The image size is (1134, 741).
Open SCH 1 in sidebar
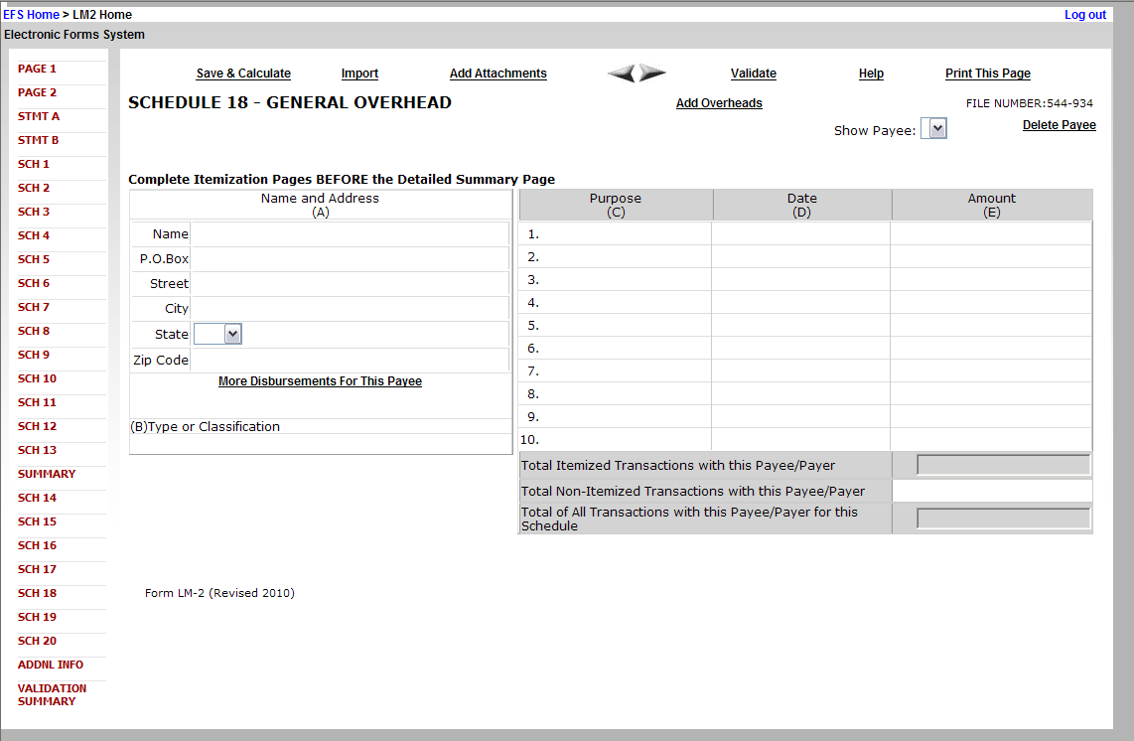coord(34,164)
